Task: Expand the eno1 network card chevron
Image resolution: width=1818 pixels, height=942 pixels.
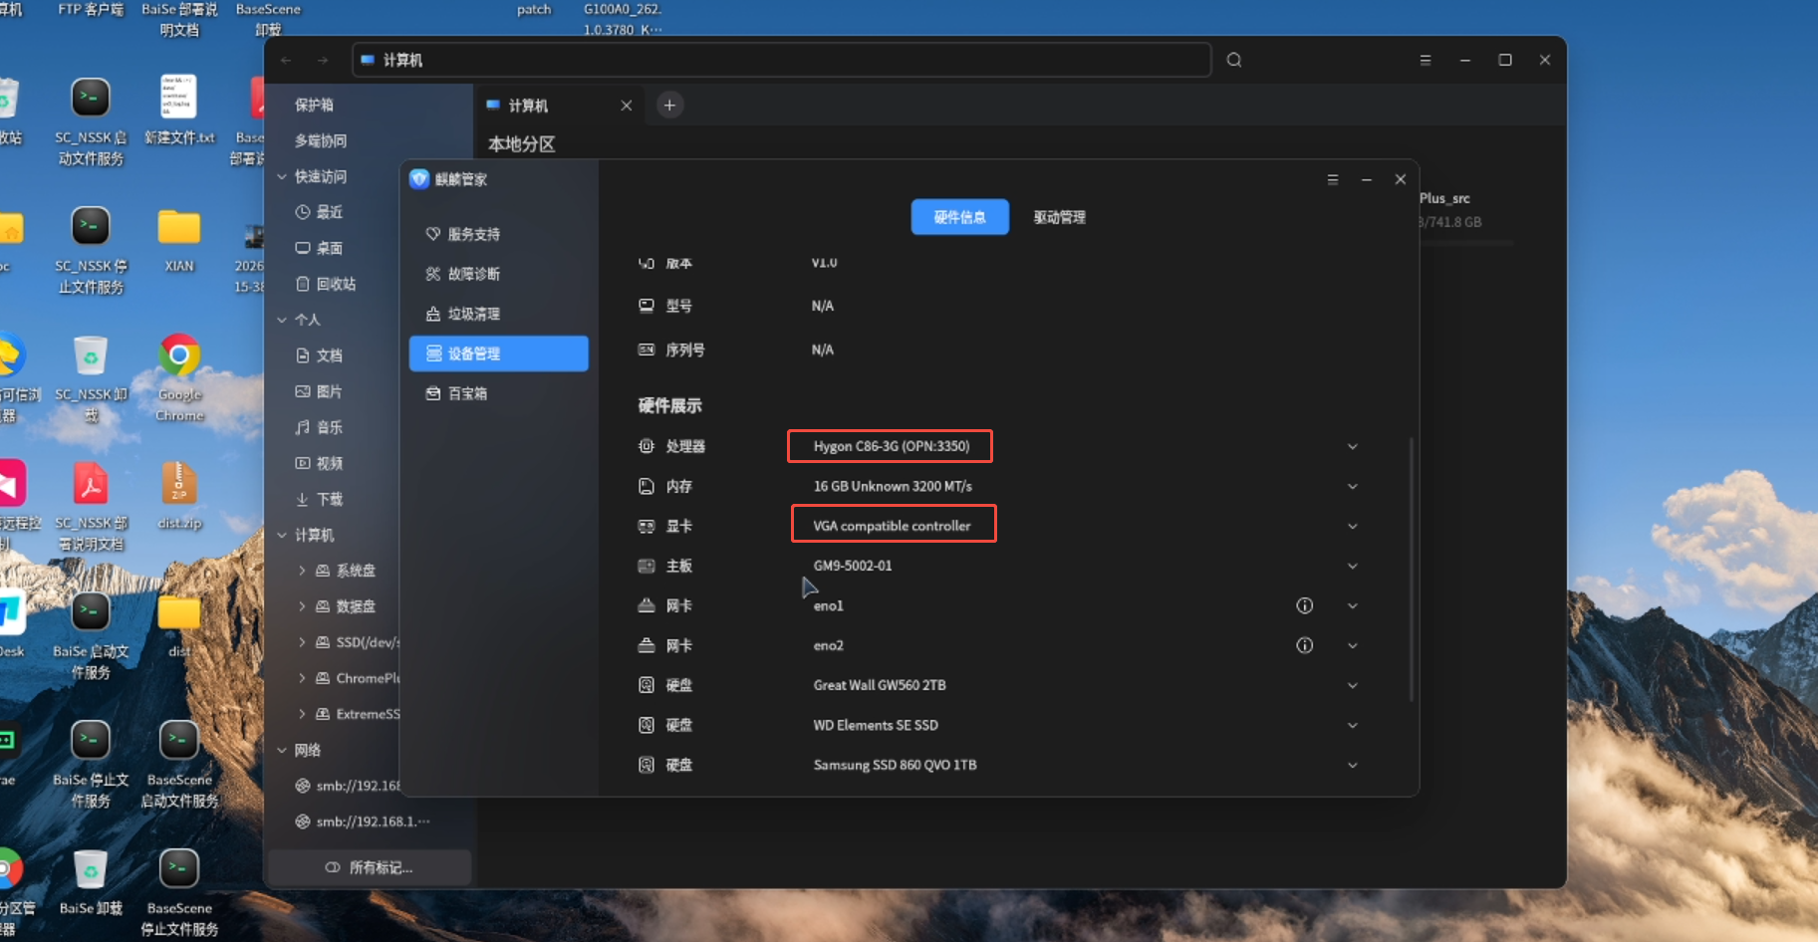Action: point(1353,605)
